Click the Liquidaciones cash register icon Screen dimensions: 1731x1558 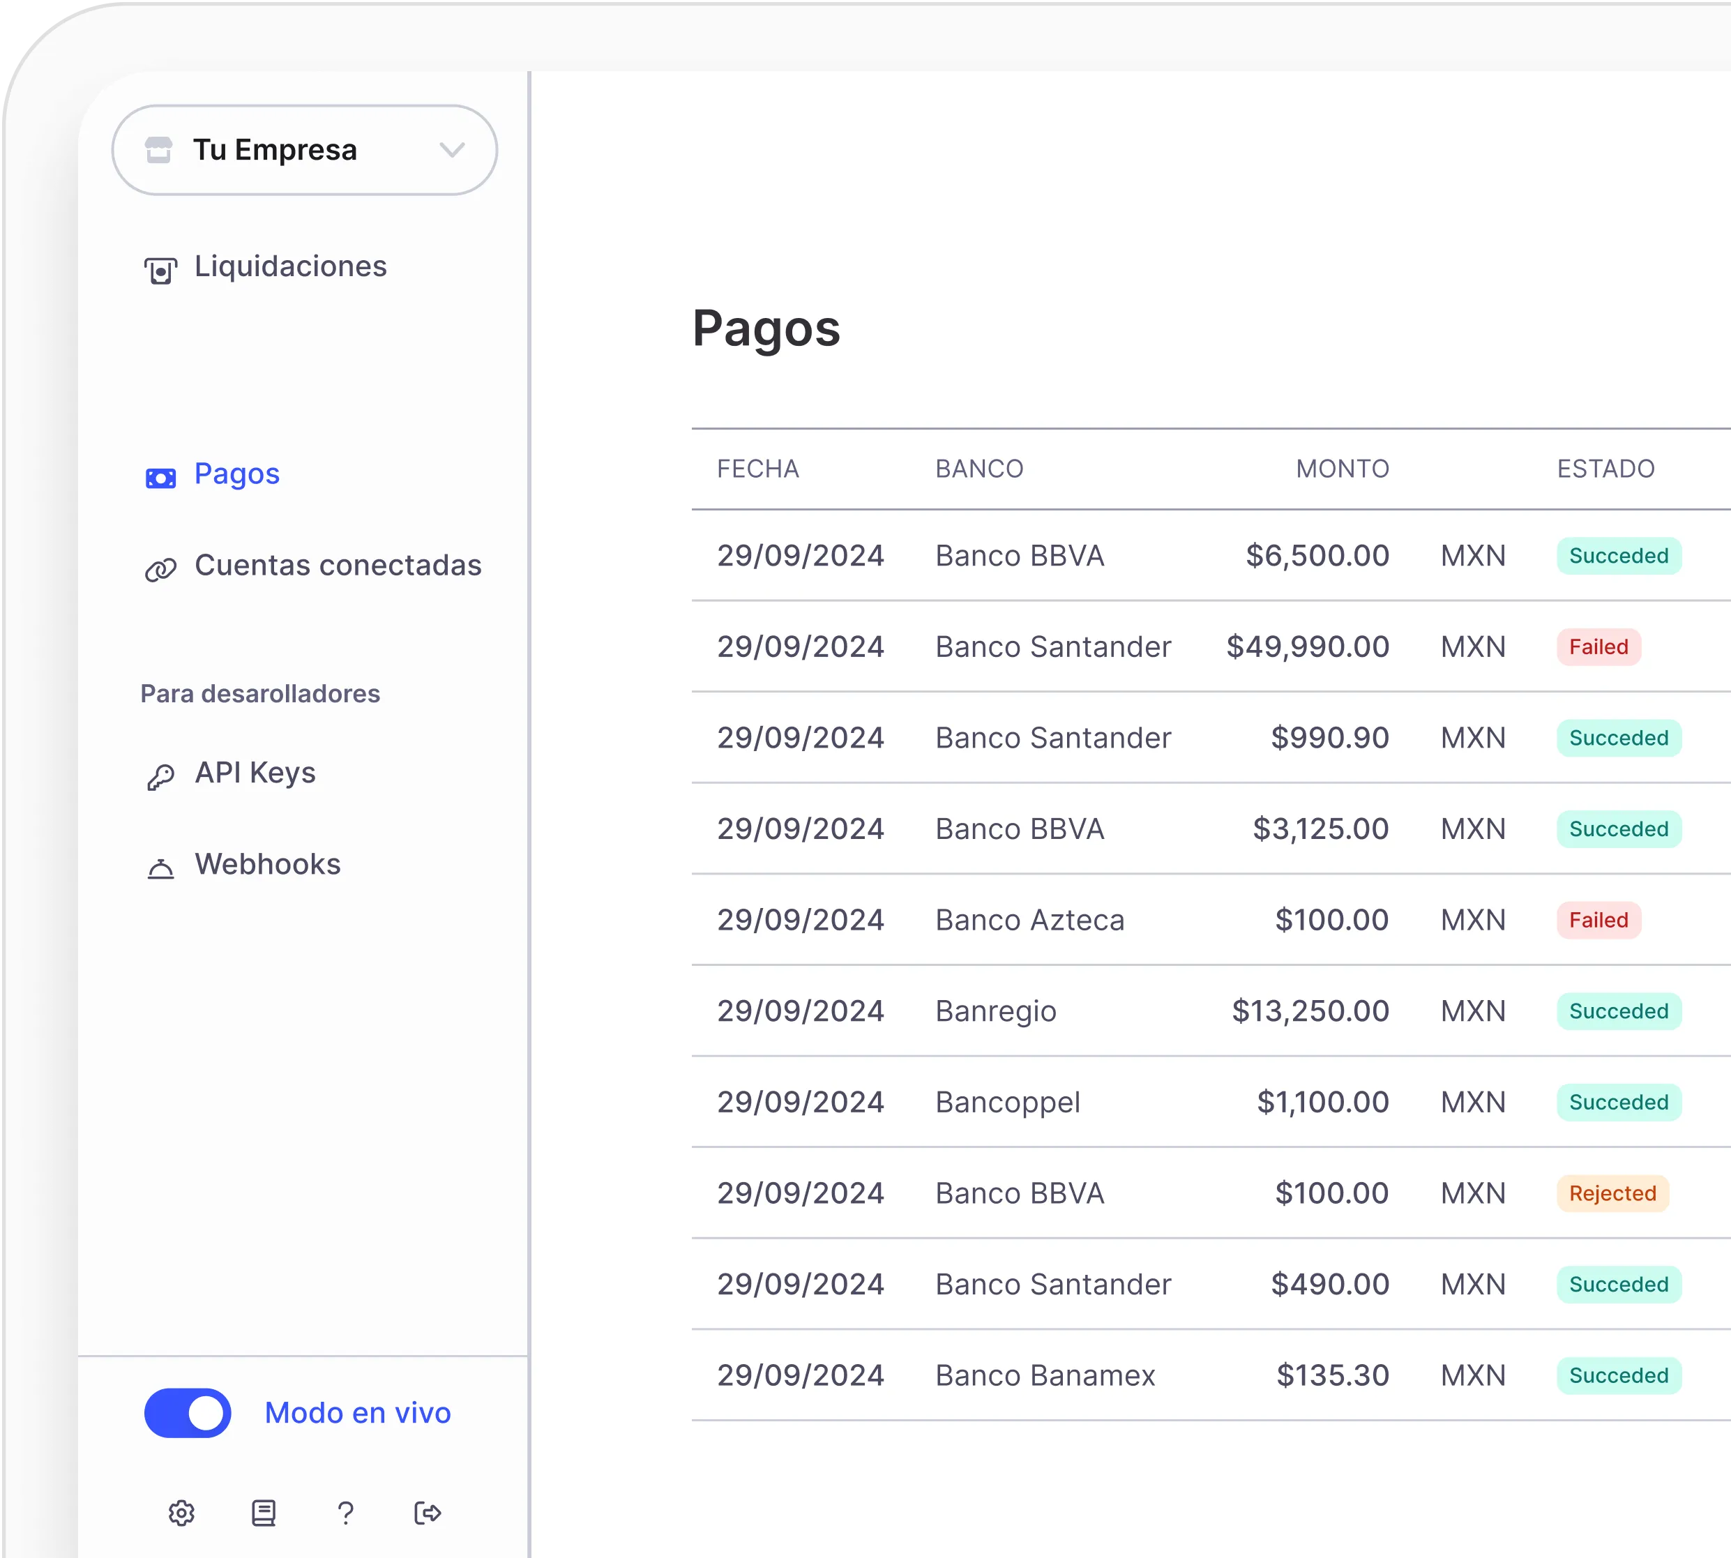160,271
